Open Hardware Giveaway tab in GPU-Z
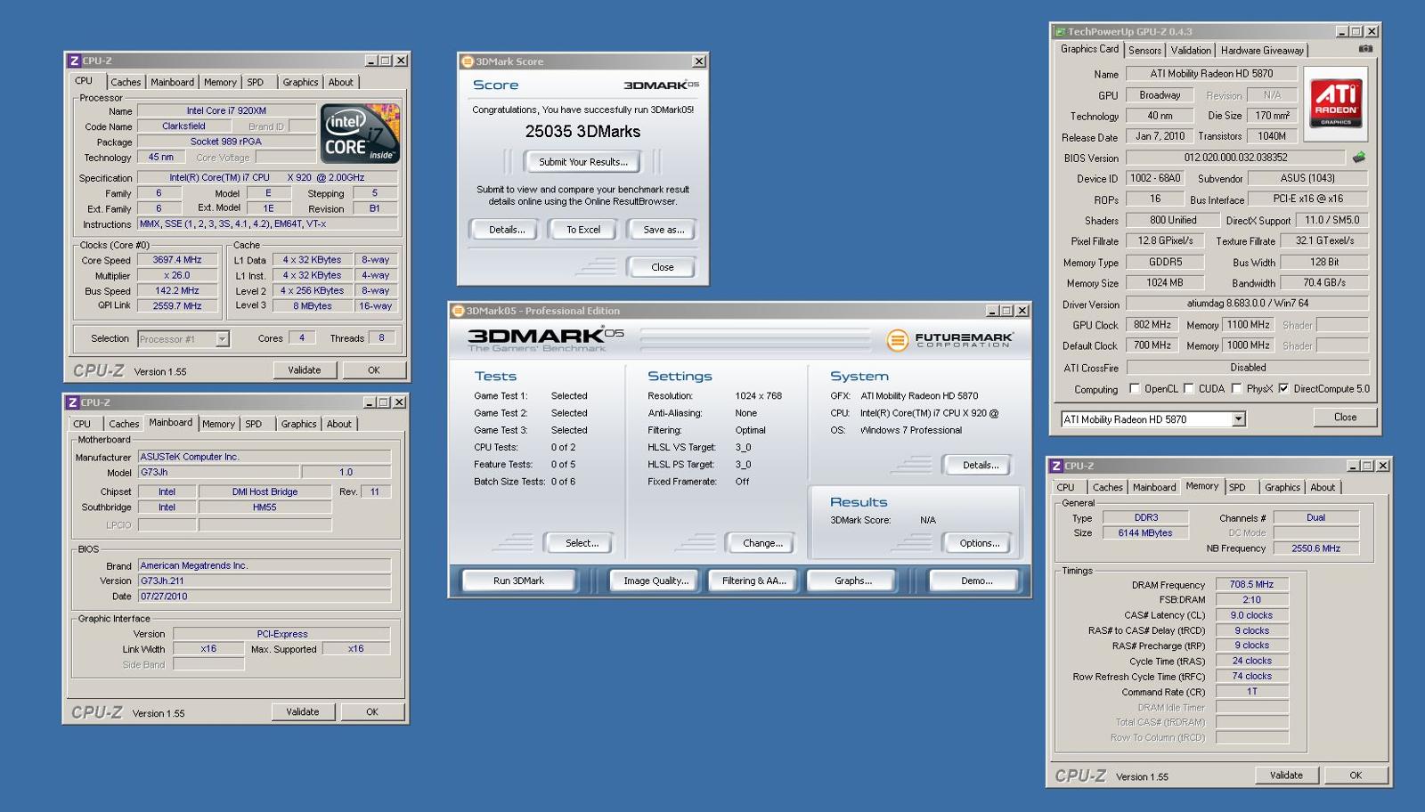This screenshot has height=812, width=1425. 1262,51
